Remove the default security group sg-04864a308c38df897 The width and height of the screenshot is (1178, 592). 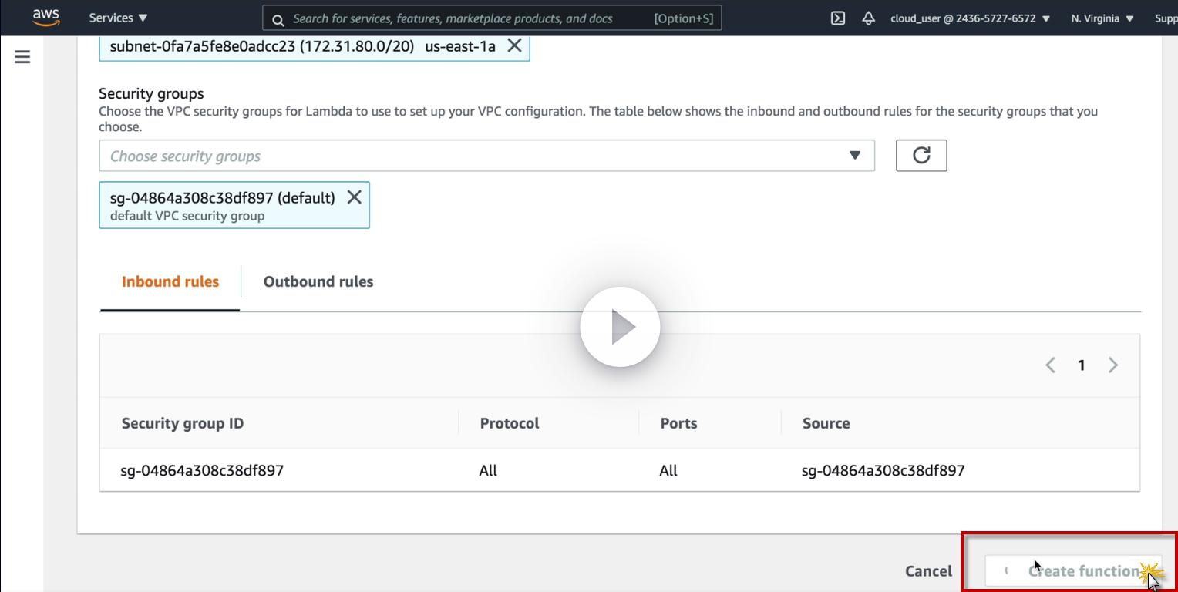pyautogui.click(x=354, y=197)
